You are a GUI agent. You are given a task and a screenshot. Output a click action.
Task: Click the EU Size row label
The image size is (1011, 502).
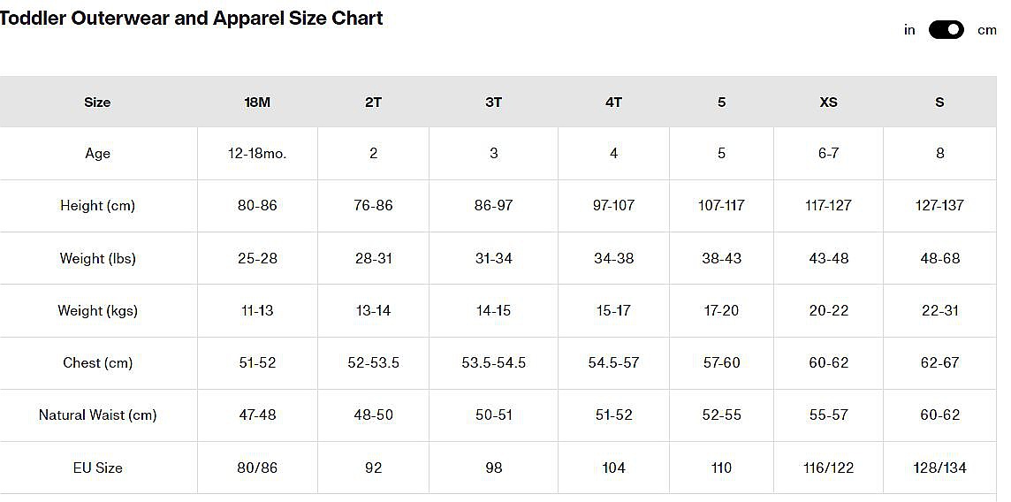[x=97, y=468]
